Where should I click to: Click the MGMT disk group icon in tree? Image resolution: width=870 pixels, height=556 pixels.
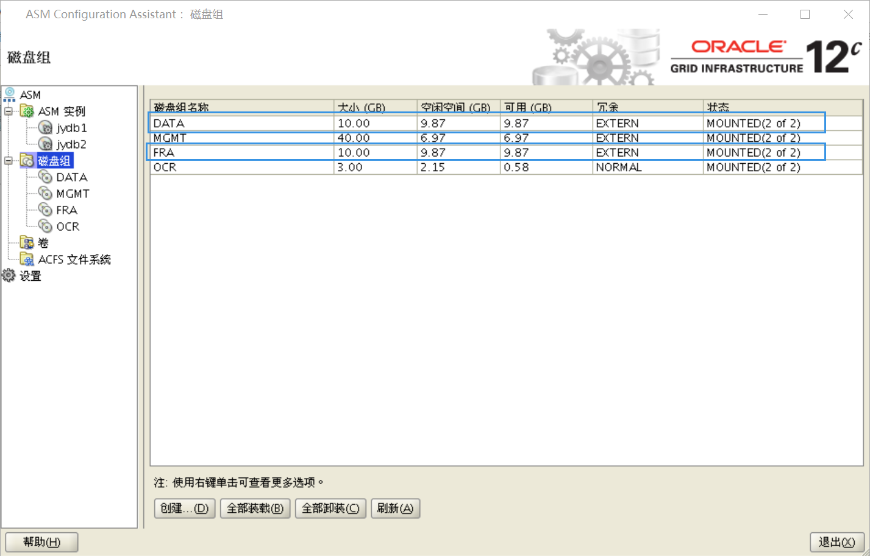[x=46, y=193]
